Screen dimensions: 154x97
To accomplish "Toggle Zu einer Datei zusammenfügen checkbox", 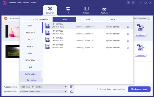I will tap(98, 89).
